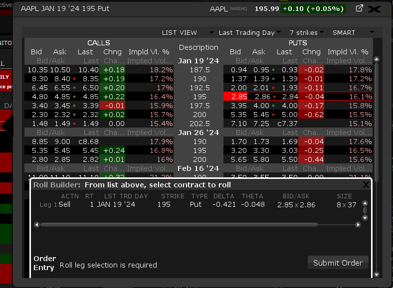Select the Jan 19 '24 expiration header
The height and width of the screenshot is (288, 393).
click(x=198, y=61)
